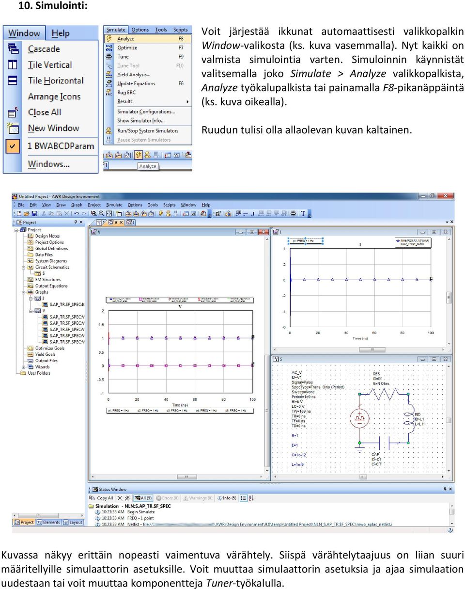Viewport: 465px width, 589px height.
Task: Click the Yield Analysis icon in Simulate menu
Action: click(110, 75)
